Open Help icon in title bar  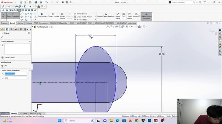coord(205,2)
